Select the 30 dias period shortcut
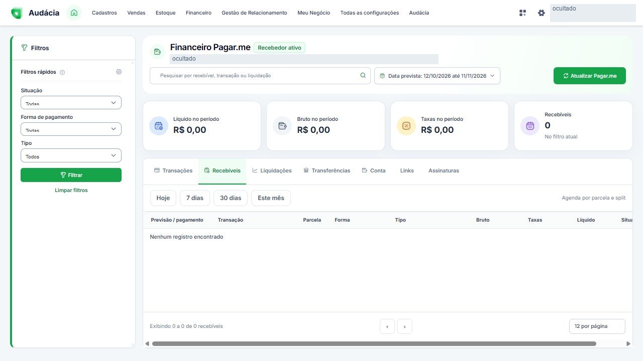Screen dimensions: 643x361 pyautogui.click(x=231, y=198)
